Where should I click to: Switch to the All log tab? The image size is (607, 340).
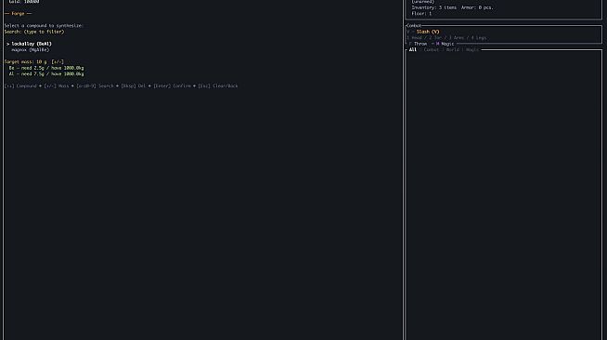pos(413,49)
